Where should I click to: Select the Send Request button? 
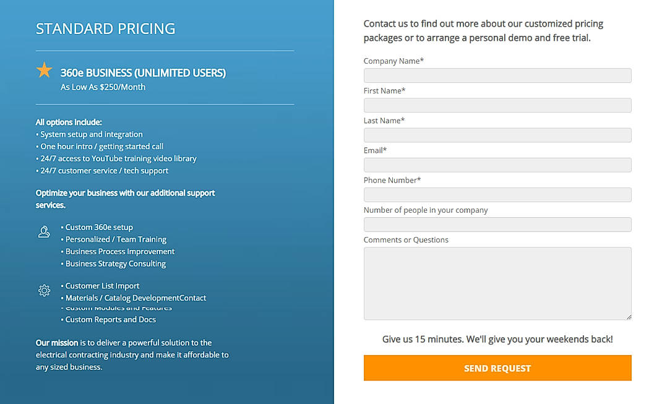[x=497, y=367]
